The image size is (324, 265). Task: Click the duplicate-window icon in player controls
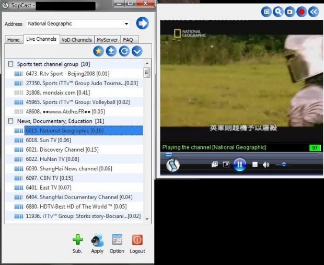[215, 165]
